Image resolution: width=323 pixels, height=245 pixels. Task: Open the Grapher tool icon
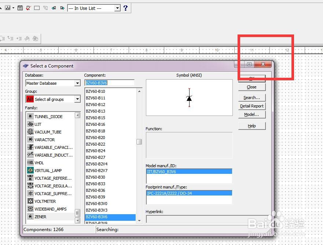8,8
